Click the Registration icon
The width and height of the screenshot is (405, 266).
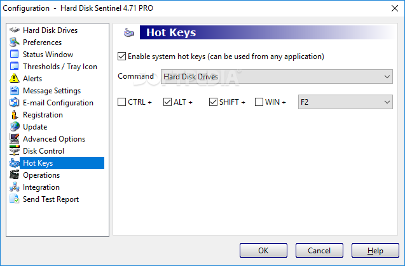pyautogui.click(x=15, y=115)
